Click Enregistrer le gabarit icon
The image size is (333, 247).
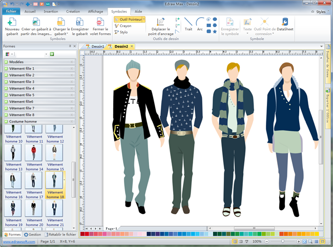[x=80, y=23]
